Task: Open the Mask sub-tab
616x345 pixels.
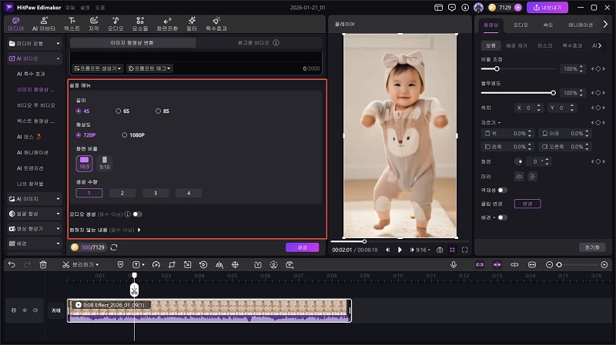Action: [x=545, y=45]
